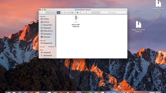Open Документи in the sidebar
Screen dimensions: 166x93
tap(47, 34)
